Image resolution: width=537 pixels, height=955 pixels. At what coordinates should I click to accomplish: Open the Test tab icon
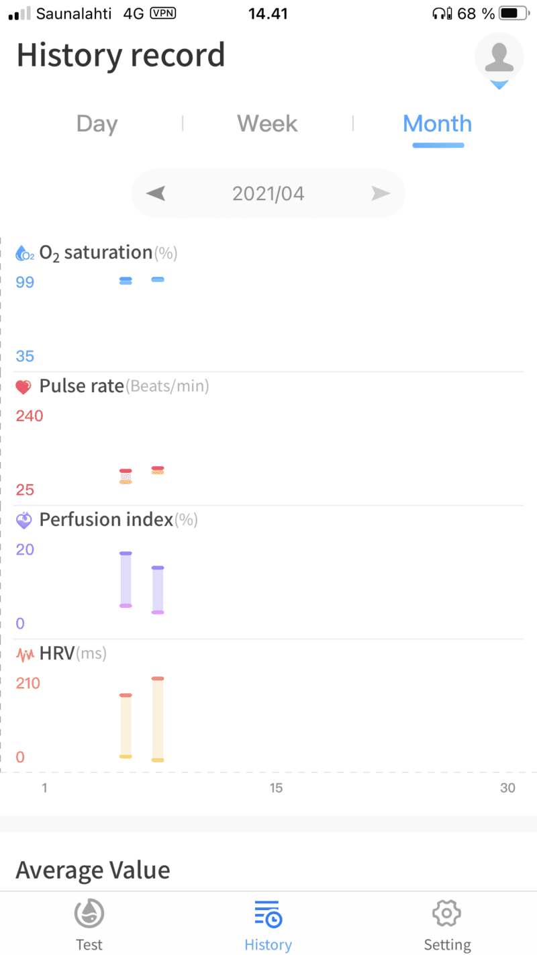89,915
